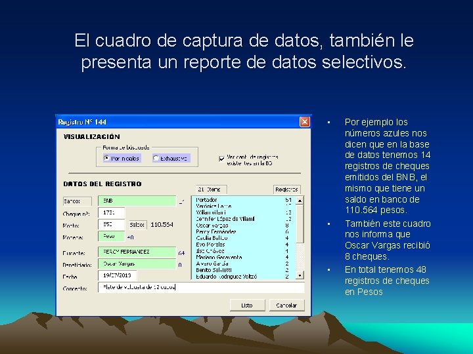Select 'Evo Morales' row in list
473x354 pixels.
click(x=244, y=245)
